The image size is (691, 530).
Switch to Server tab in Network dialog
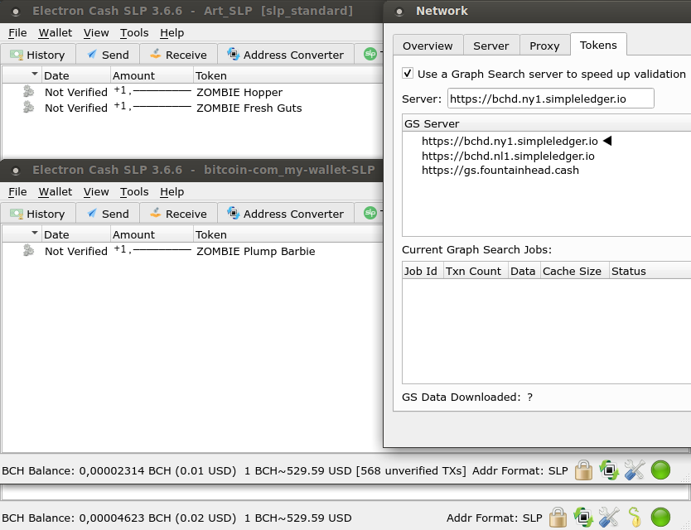tap(491, 46)
